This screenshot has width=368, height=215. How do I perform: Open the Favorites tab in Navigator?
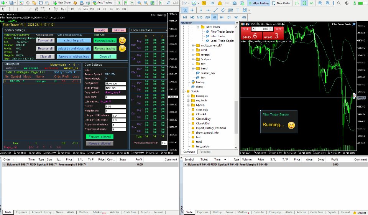(x=205, y=152)
